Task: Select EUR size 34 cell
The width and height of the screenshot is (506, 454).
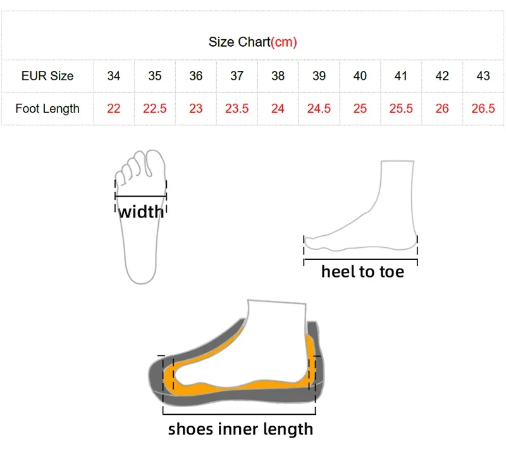Action: pos(114,76)
